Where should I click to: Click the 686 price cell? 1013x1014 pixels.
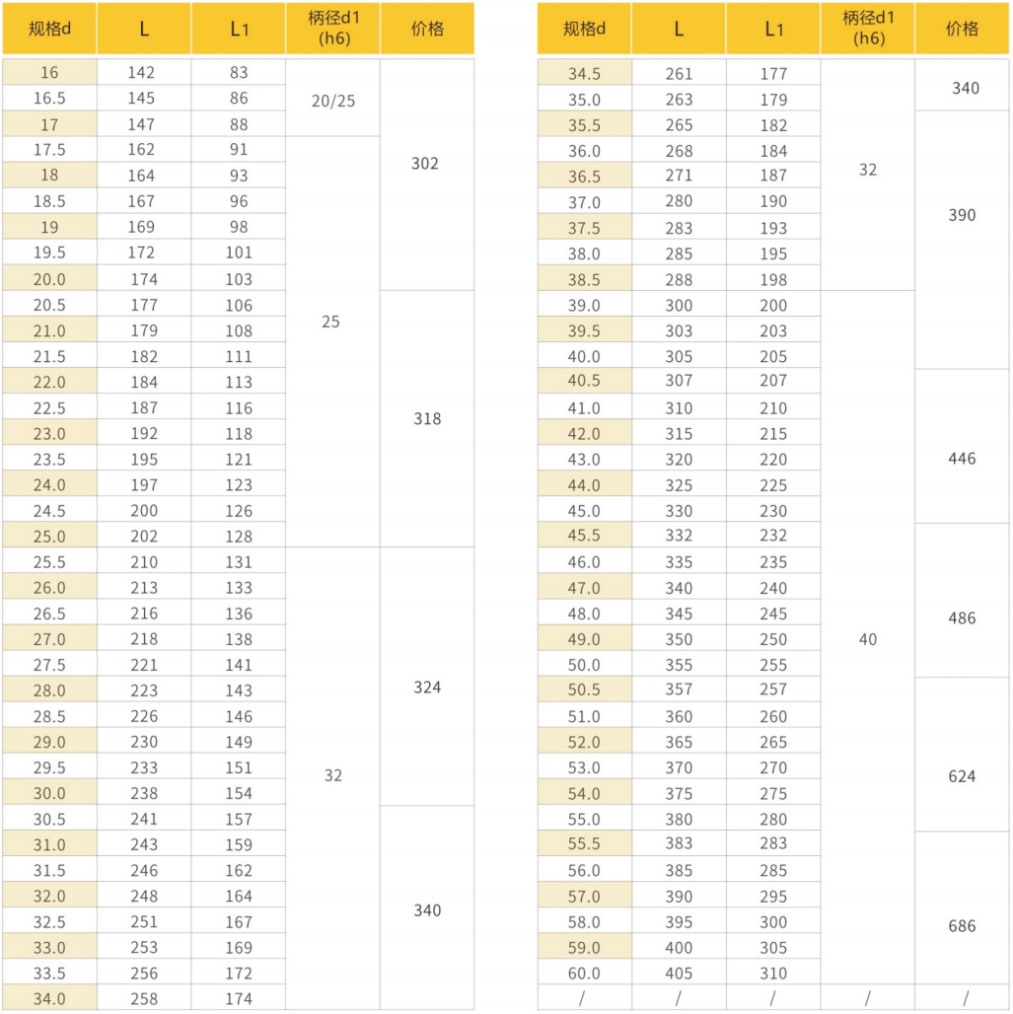pos(962,926)
